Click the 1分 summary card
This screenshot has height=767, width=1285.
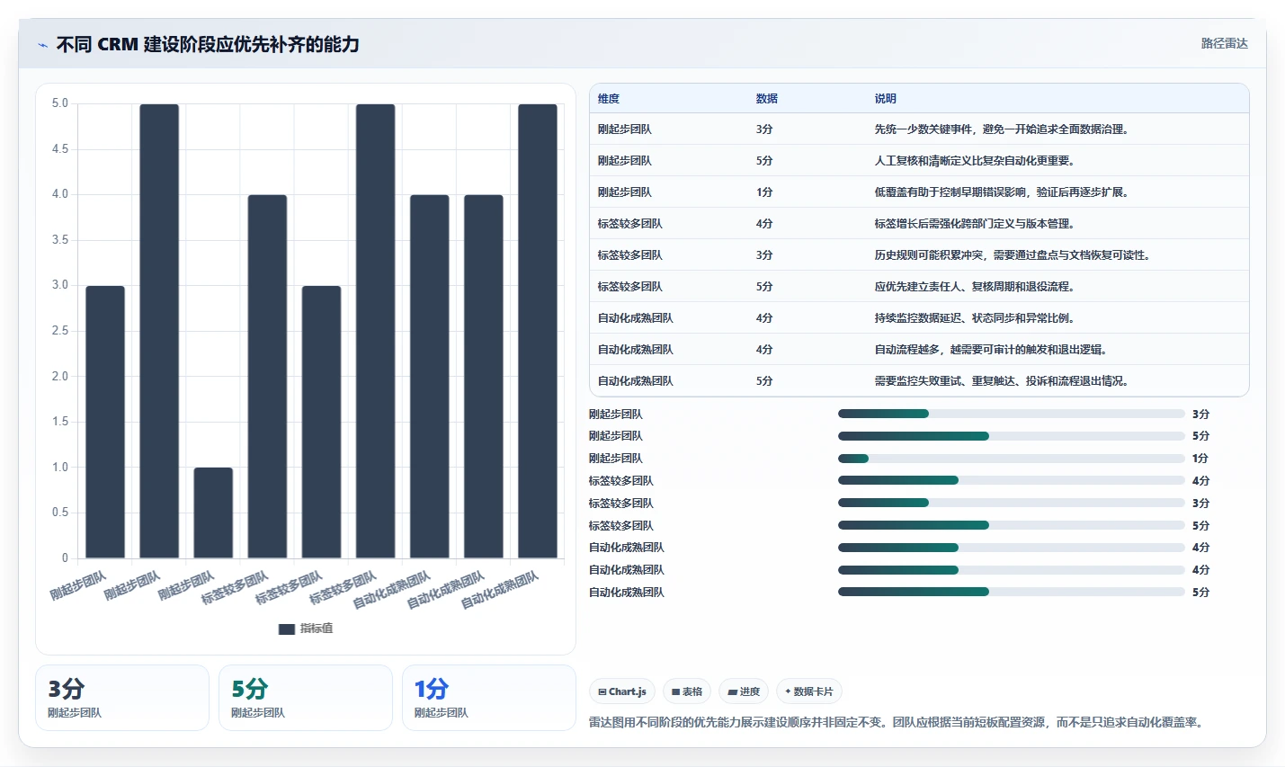(x=489, y=698)
